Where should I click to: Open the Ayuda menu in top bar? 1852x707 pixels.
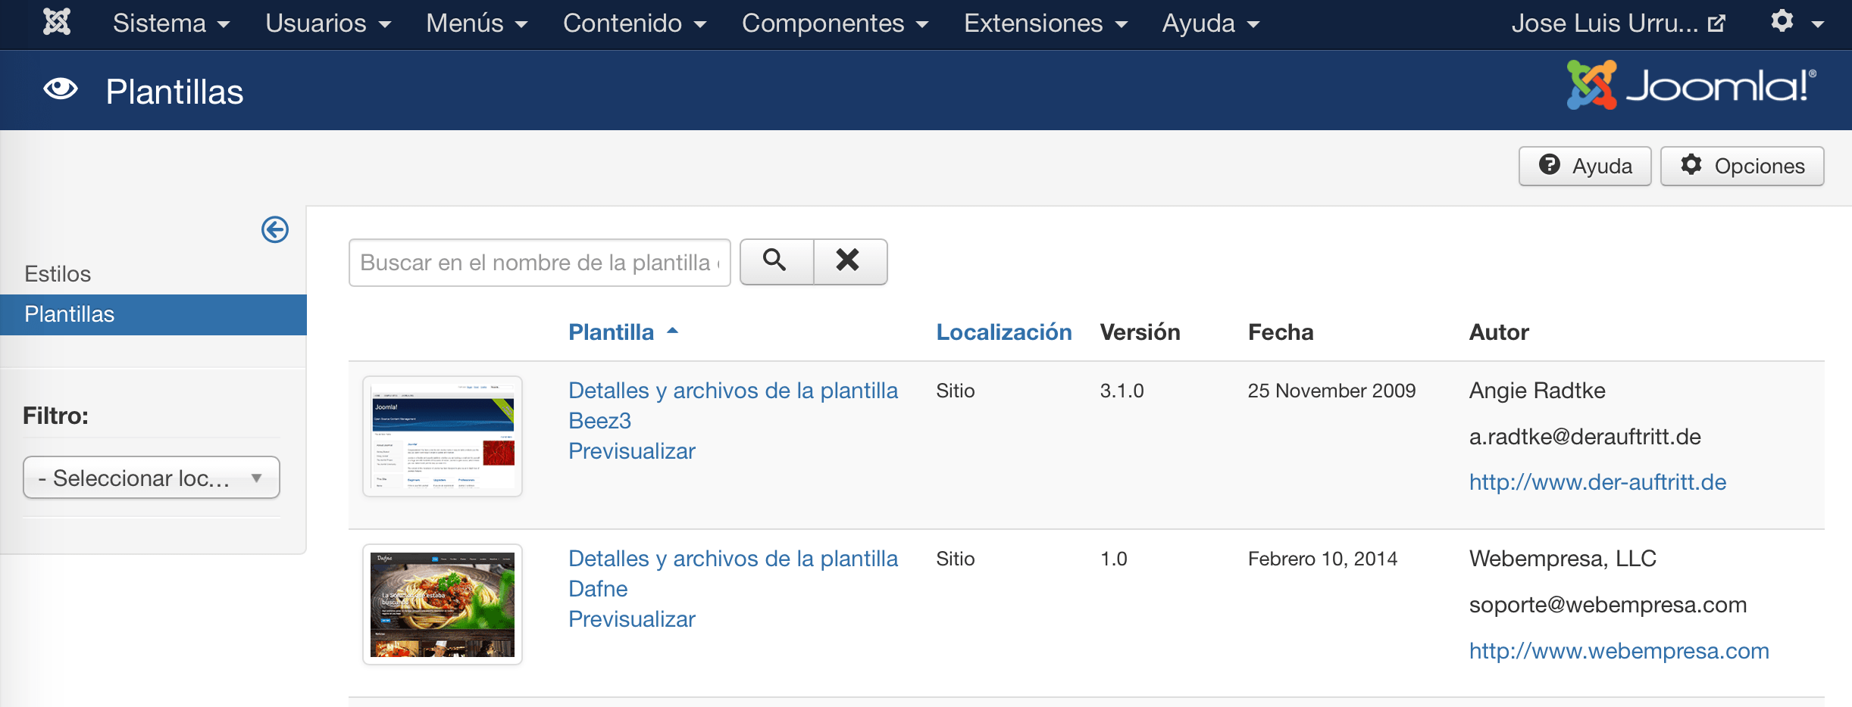1210,23
